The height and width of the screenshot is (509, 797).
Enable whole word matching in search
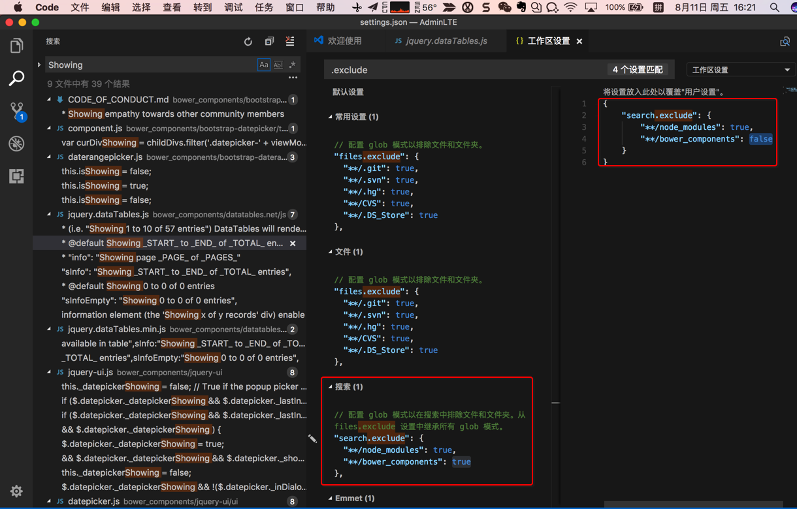[x=278, y=65]
